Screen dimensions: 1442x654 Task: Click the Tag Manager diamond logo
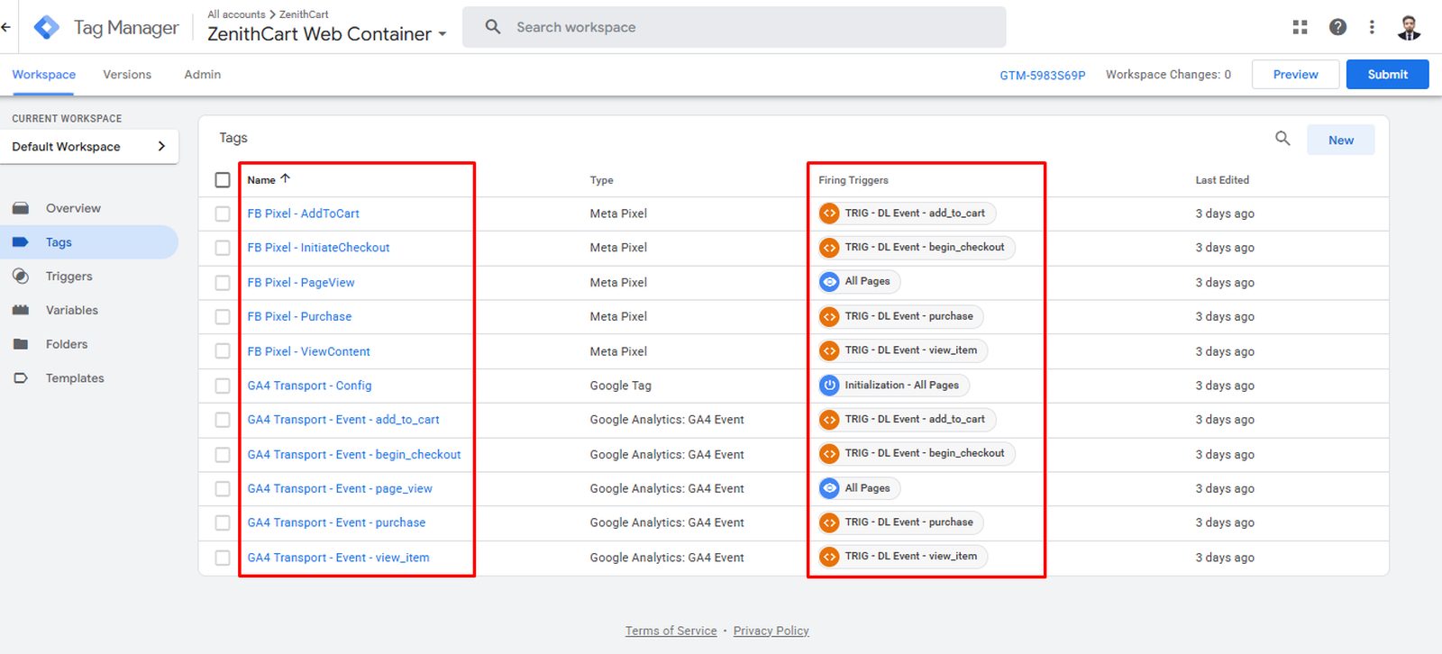click(x=47, y=27)
